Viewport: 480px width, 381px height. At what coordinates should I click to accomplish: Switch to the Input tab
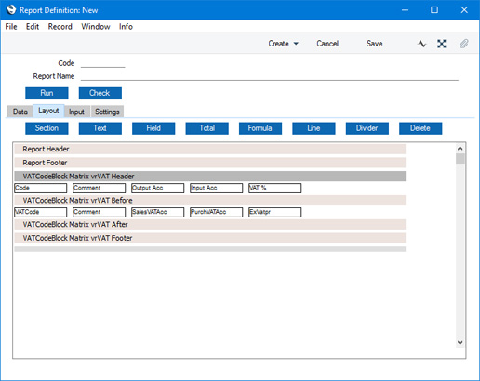76,112
